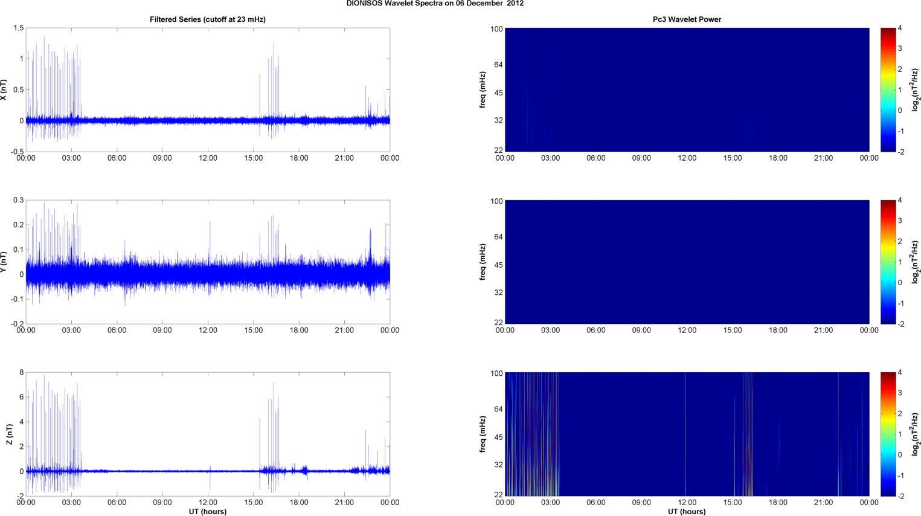
Task: Click the '6' tick on the Z plot
Action: pyautogui.click(x=21, y=398)
